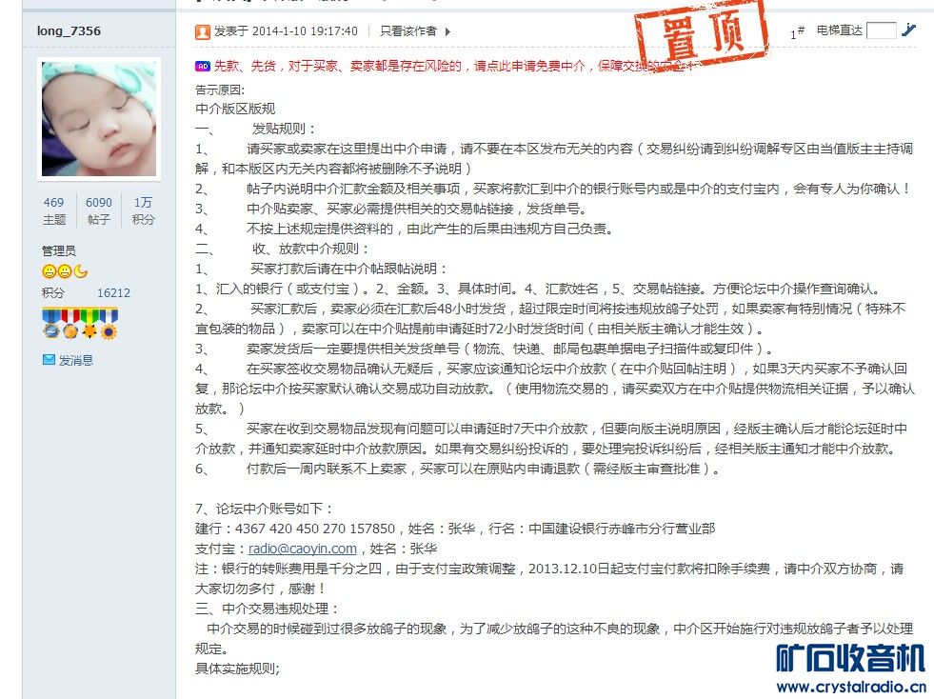Open the red escrow application notice link
Screen dimensions: 934x699
tap(453, 66)
